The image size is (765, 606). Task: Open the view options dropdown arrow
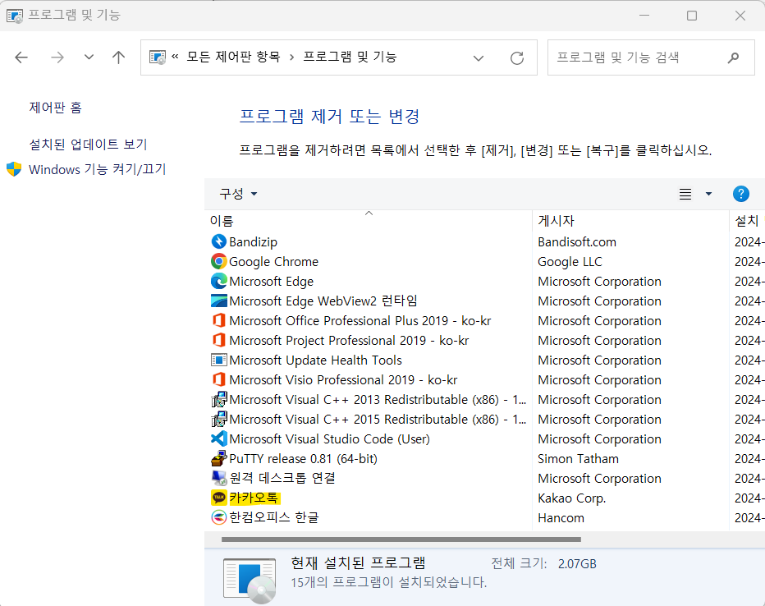tap(708, 194)
